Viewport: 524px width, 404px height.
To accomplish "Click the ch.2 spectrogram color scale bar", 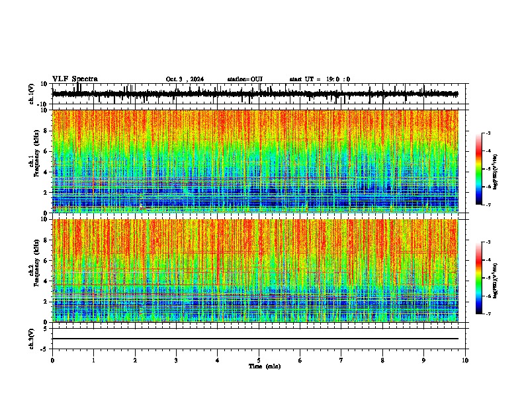I will tap(479, 278).
